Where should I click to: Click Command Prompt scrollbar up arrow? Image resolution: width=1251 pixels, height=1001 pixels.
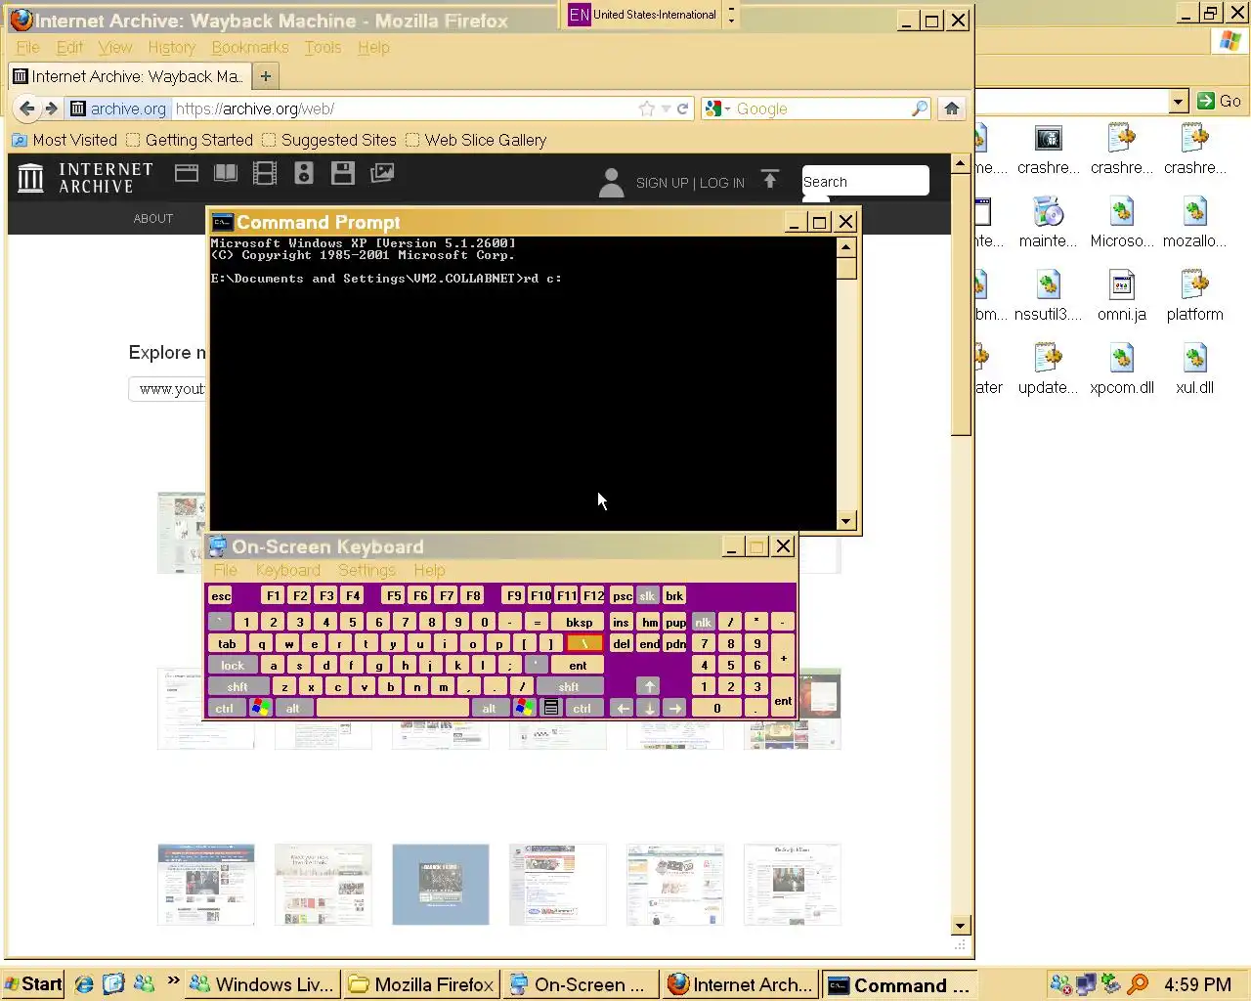846,247
